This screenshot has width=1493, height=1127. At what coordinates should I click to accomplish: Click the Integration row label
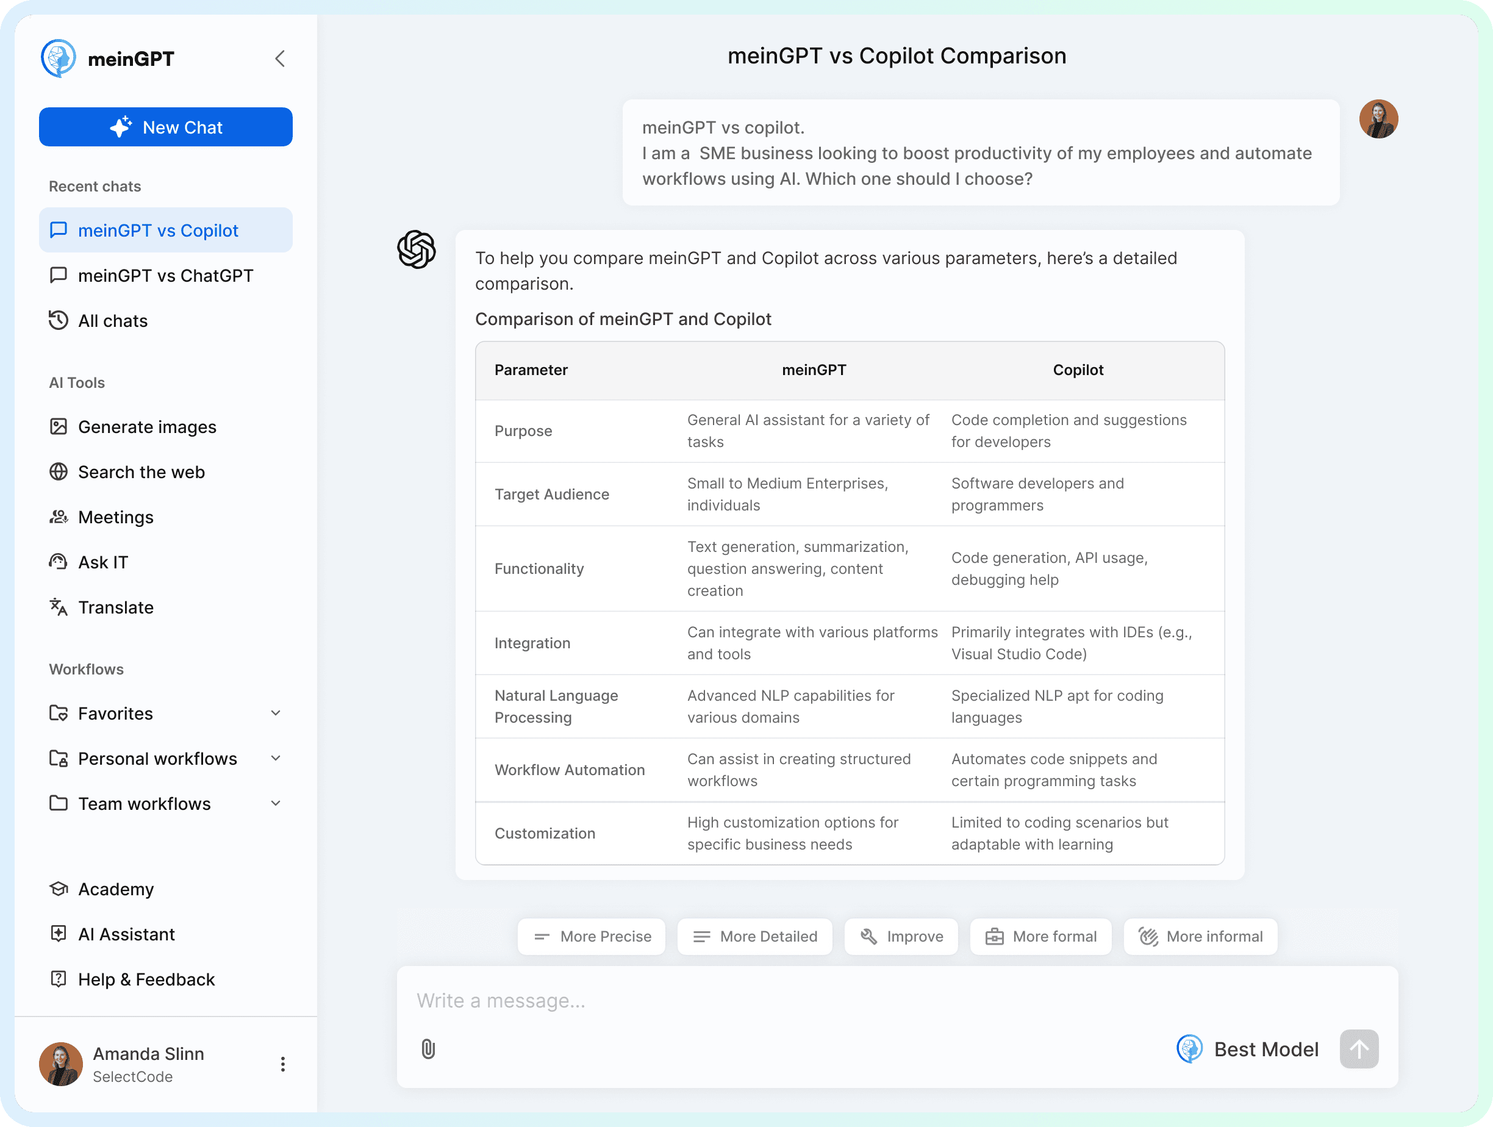(x=532, y=643)
